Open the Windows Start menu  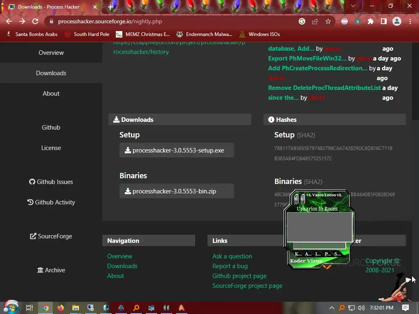click(x=11, y=308)
